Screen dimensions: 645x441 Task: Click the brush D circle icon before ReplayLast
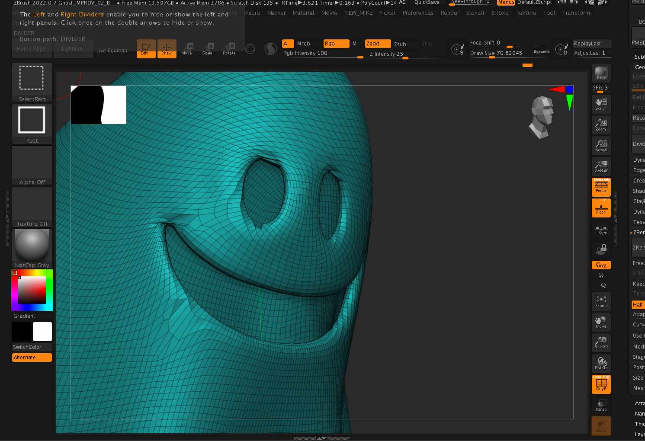pos(562,49)
